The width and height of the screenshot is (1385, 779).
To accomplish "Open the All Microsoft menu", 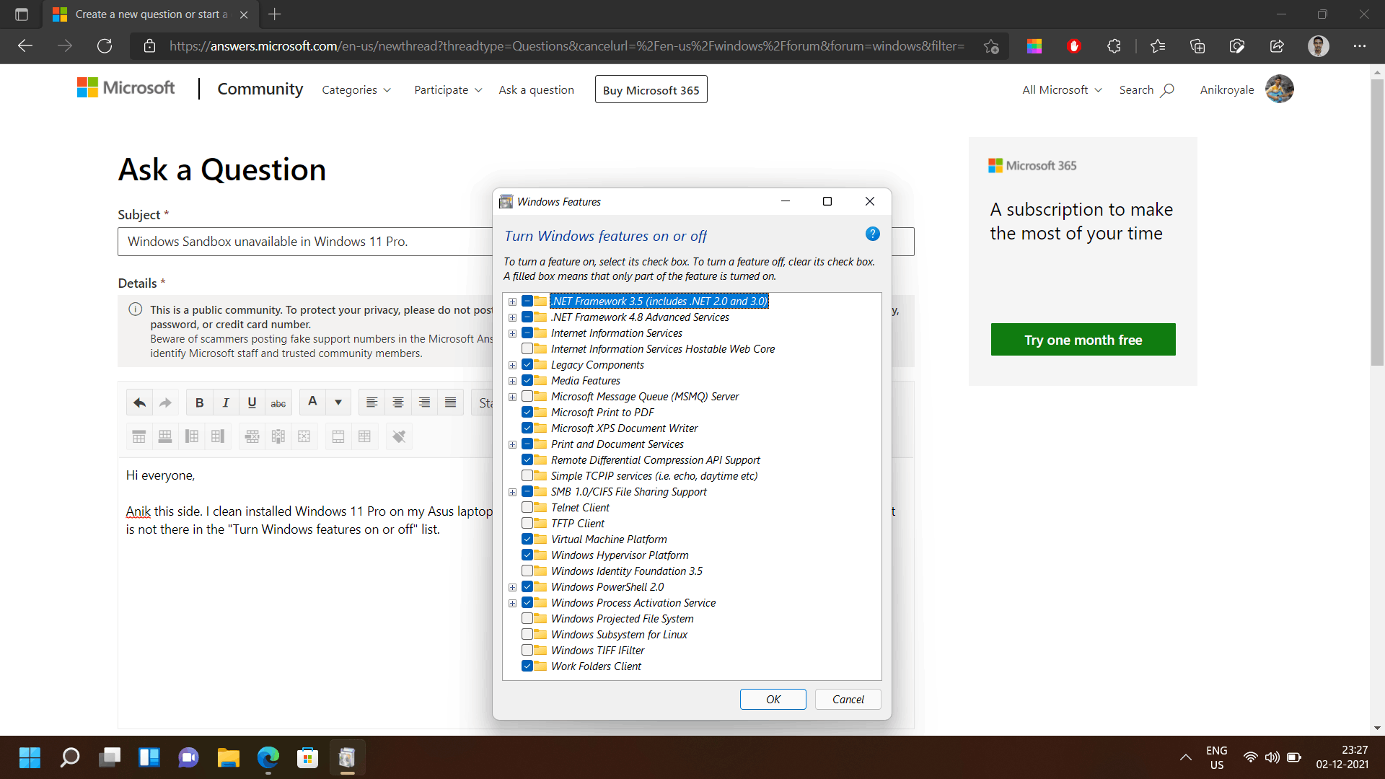I will point(1062,89).
